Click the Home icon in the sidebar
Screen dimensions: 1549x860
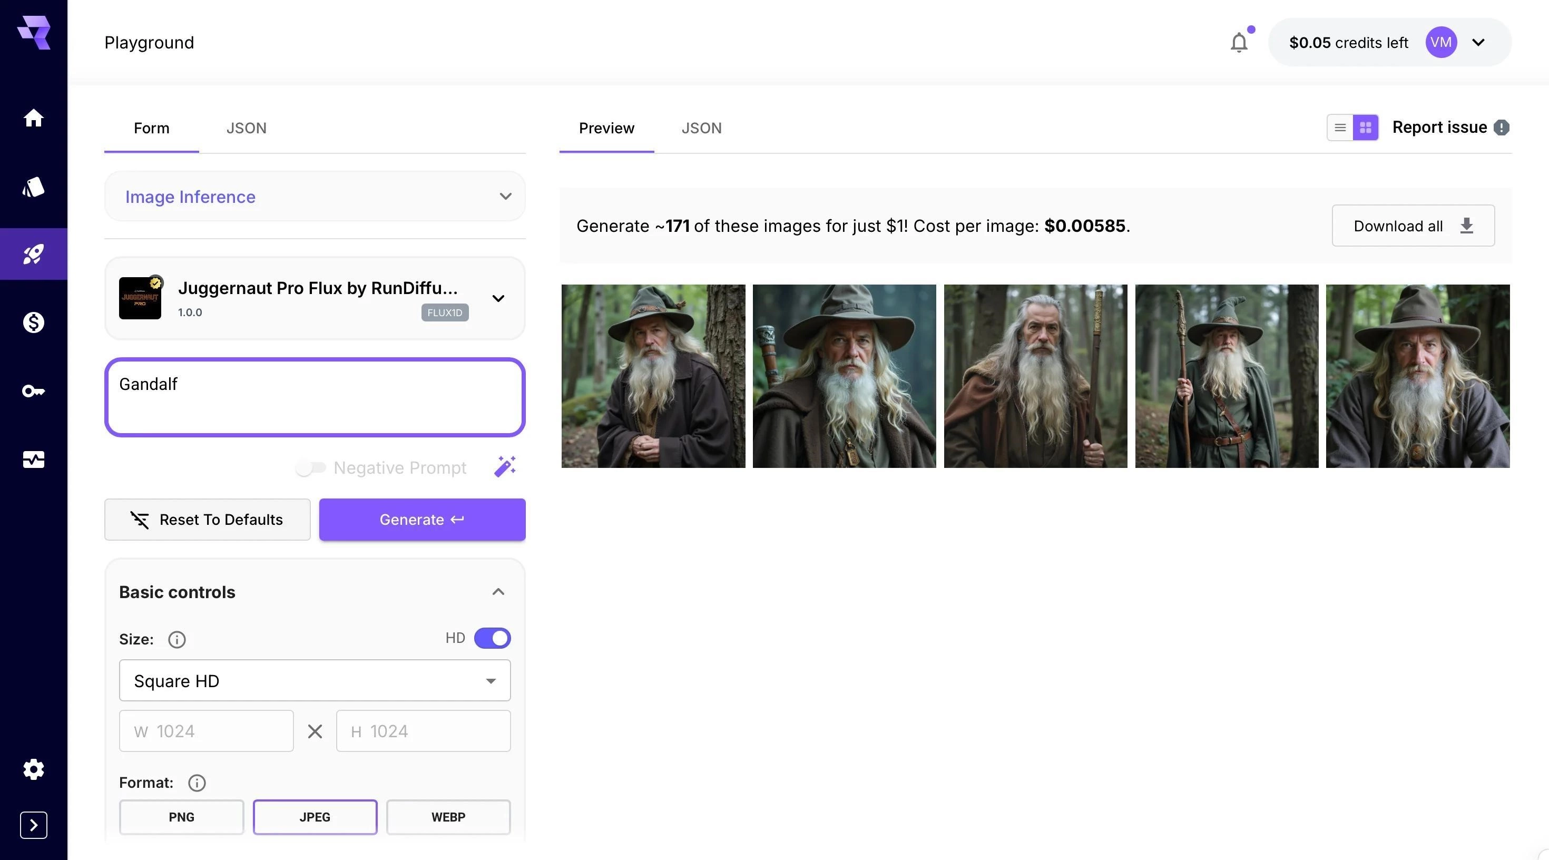[34, 118]
